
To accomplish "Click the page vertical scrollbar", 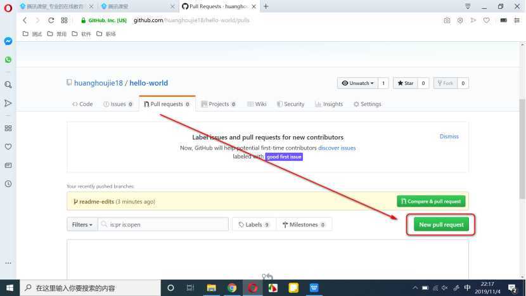I will tap(522, 148).
